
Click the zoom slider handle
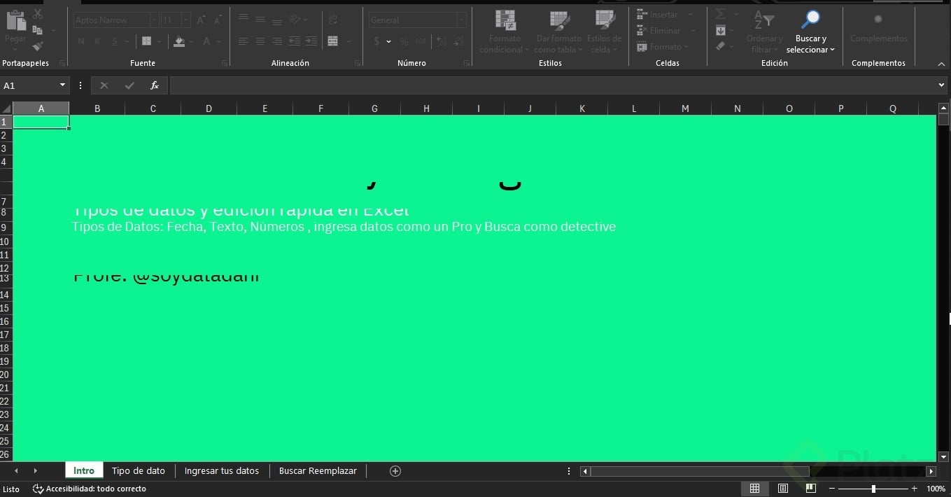coord(873,489)
